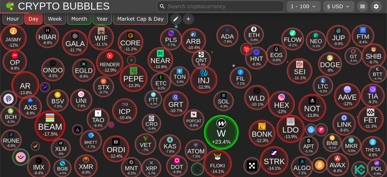
Task: Select the Market Cap & Day tab
Action: (x=141, y=19)
